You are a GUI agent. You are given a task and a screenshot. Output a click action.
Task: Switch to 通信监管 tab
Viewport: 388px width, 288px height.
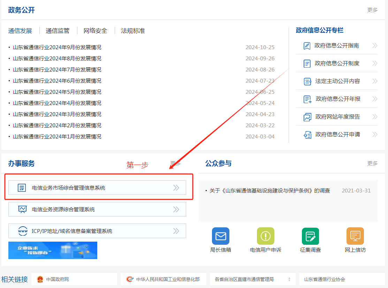tap(58, 31)
